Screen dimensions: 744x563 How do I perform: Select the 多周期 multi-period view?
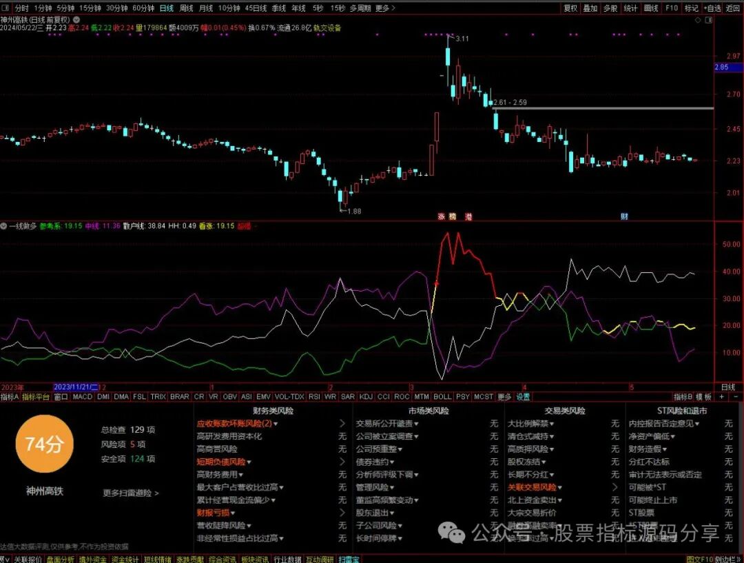[360, 8]
